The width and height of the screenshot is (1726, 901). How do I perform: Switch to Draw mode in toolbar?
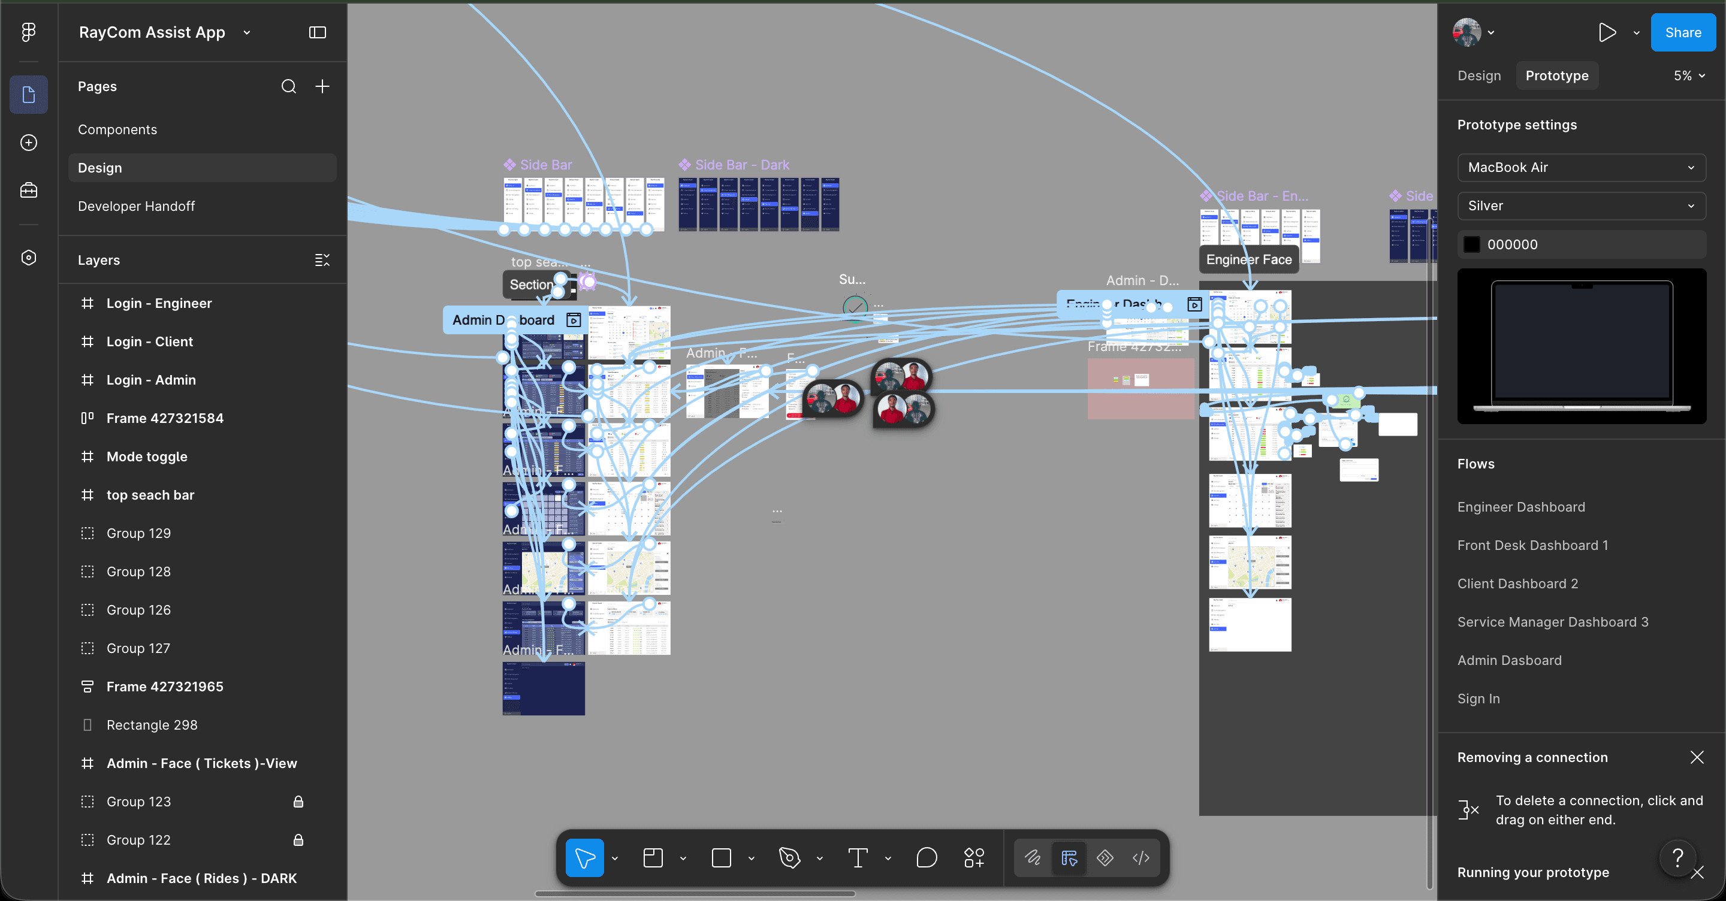click(1033, 858)
